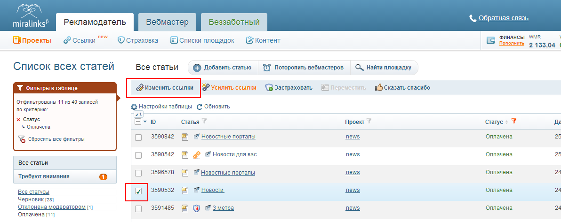Select Все статьи in the left sidebar
This screenshot has width=561, height=222.
tap(65, 163)
